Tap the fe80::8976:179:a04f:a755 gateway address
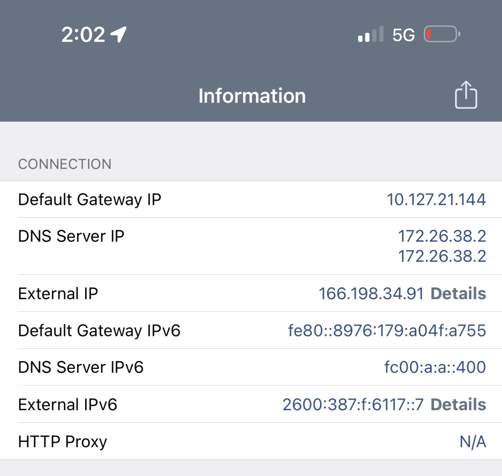Screen dimensions: 502x476 [387, 331]
